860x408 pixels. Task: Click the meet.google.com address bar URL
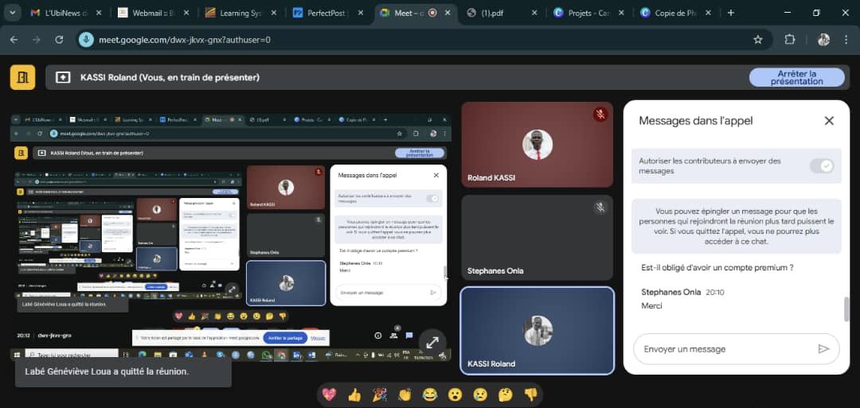point(185,40)
